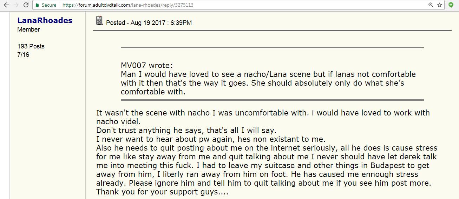
Task: Click 'Thank you for your support guys' line
Action: [162, 192]
